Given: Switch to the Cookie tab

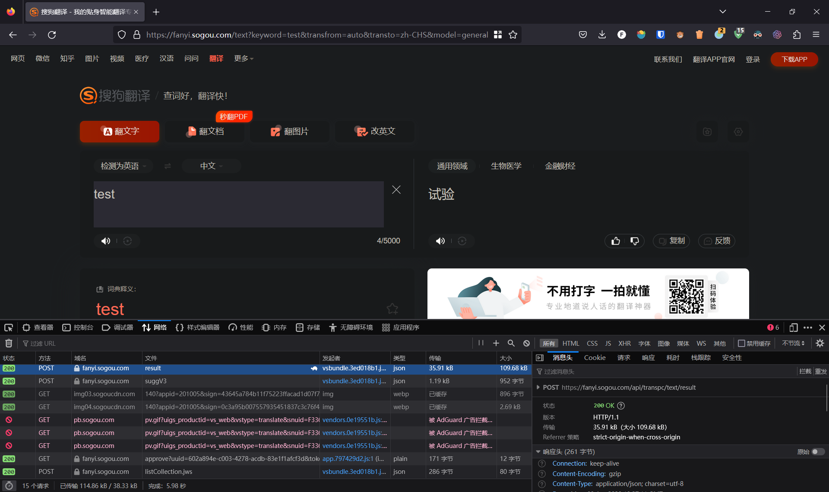Looking at the screenshot, I should coord(595,358).
